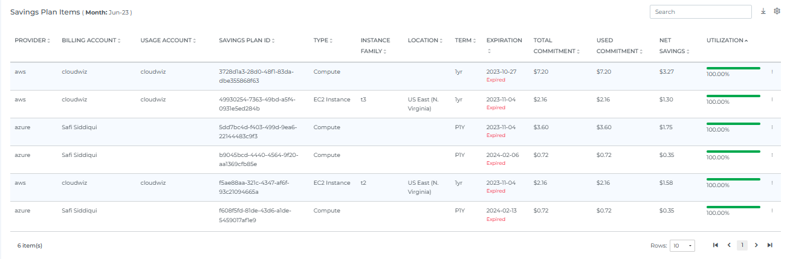
Task: Click the previous page arrow
Action: [729, 245]
